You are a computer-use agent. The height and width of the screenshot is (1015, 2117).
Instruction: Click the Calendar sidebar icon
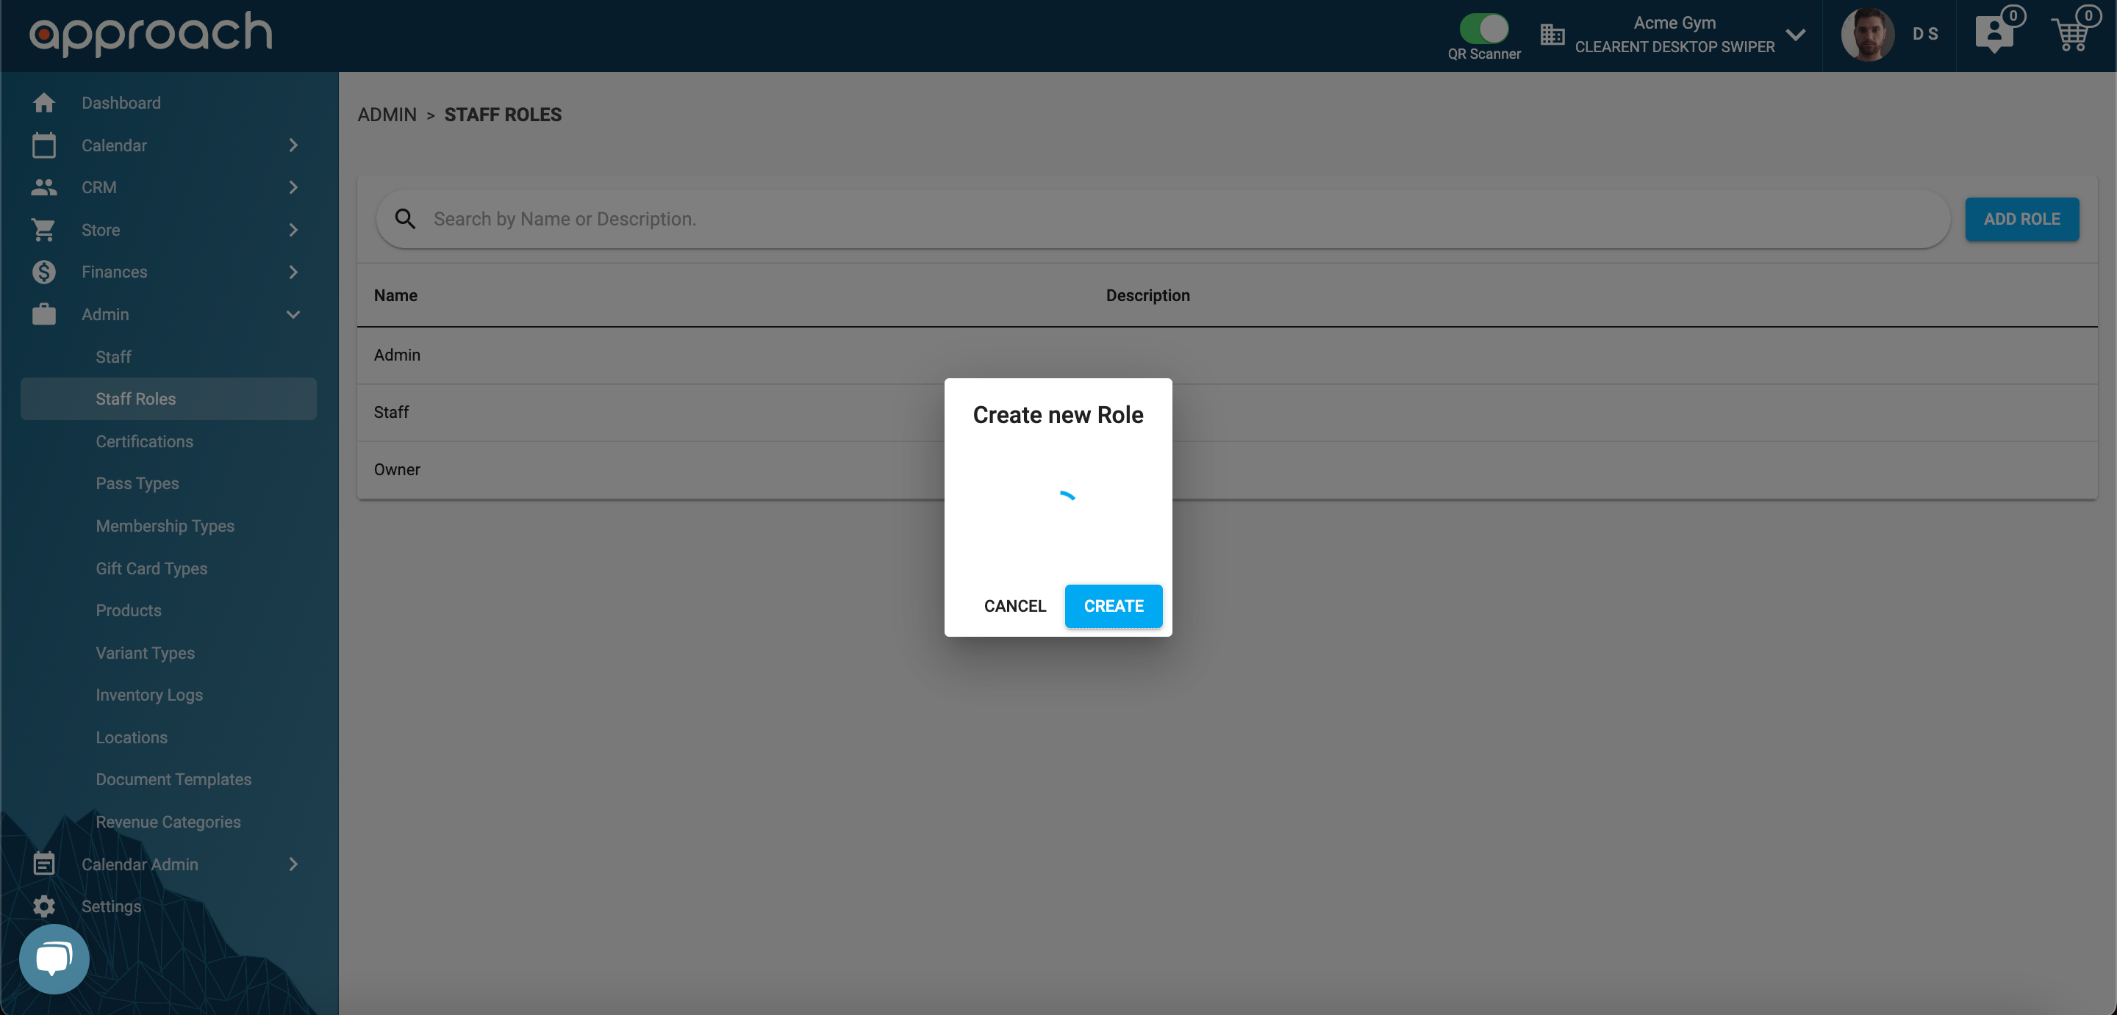[x=43, y=145]
